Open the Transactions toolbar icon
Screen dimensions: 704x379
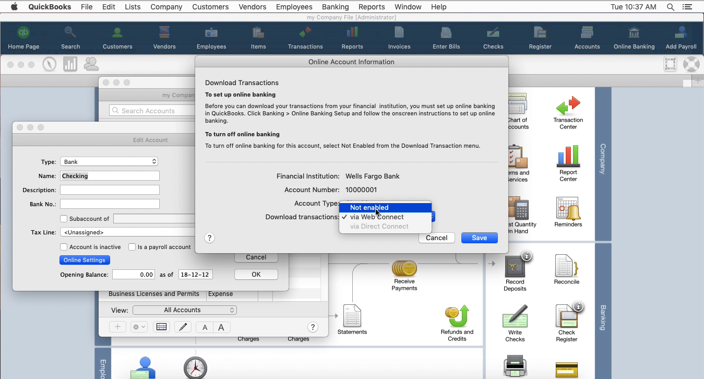click(305, 38)
